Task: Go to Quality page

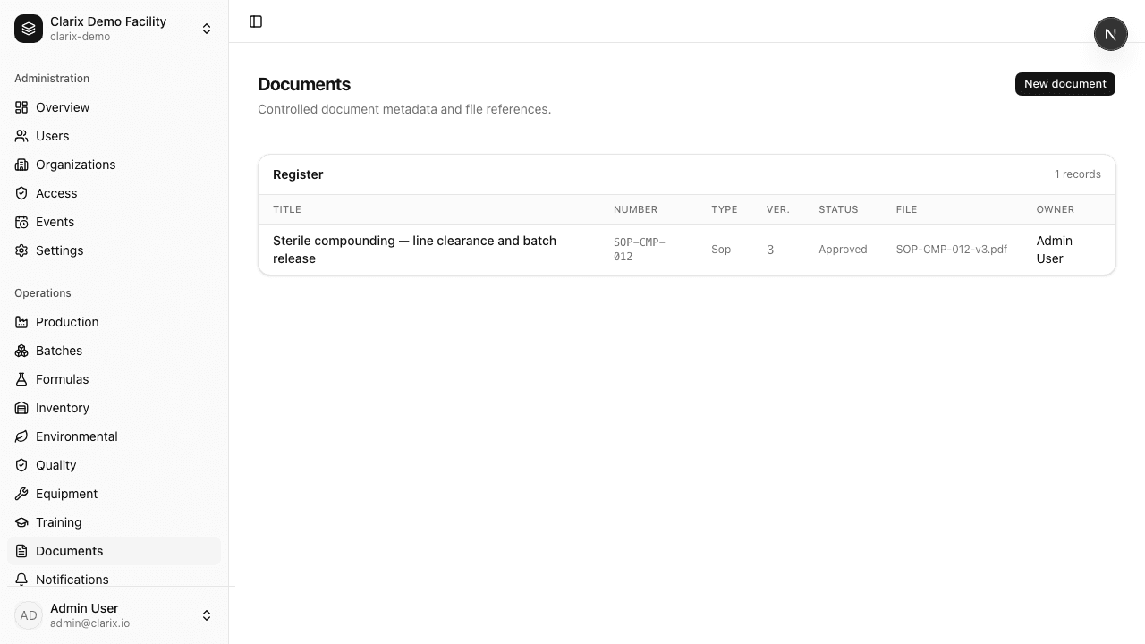Action: [114, 465]
